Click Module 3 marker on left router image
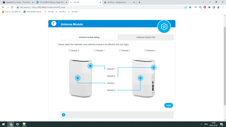 click(x=90, y=66)
